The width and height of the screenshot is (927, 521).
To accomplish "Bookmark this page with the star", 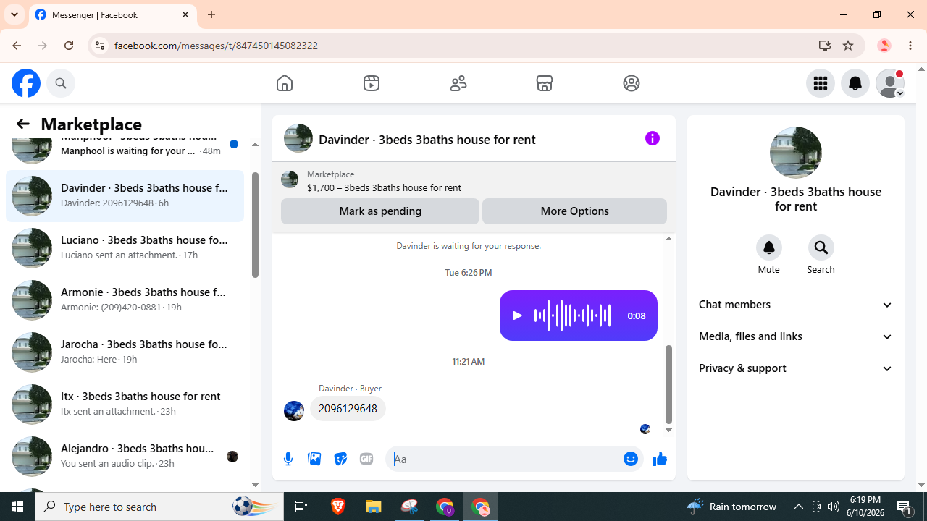I will (848, 46).
